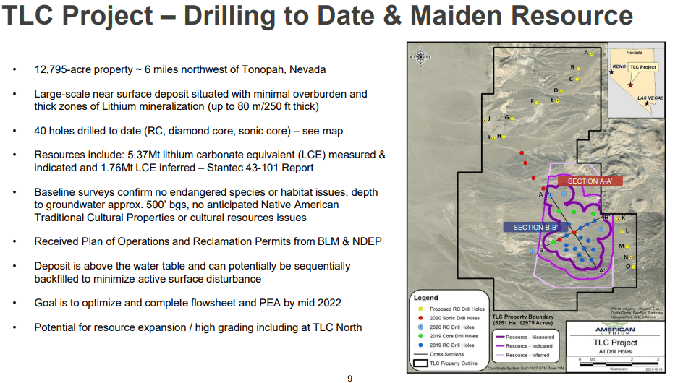Click proposed drill hole C yellow marker
The height and width of the screenshot is (383, 683).
click(577, 79)
